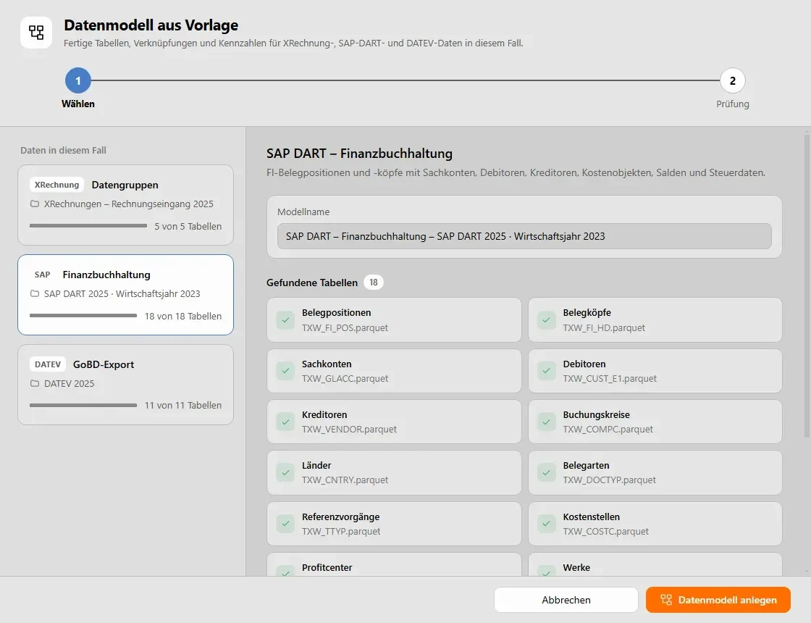The image size is (811, 623).
Task: Click the vertical scrollbar of table list
Action: pos(807,285)
